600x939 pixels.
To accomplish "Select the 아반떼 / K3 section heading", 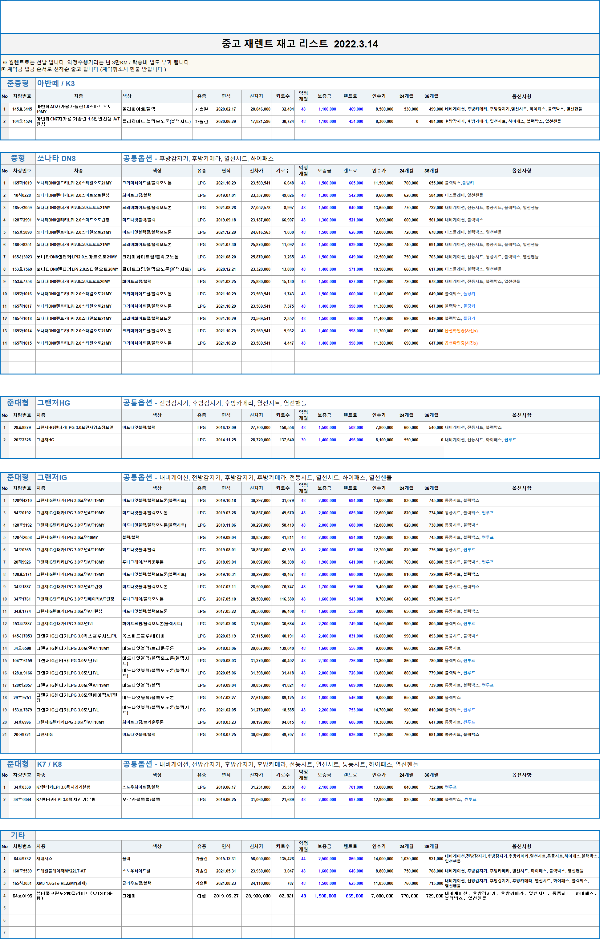I will pos(56,83).
